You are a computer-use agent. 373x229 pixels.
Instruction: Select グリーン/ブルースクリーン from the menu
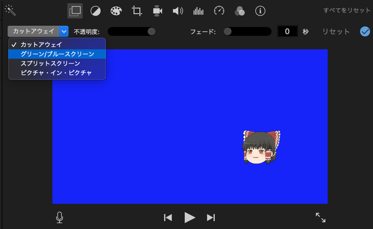57,54
